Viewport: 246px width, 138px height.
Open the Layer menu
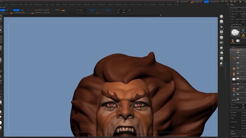click(x=47, y=5)
